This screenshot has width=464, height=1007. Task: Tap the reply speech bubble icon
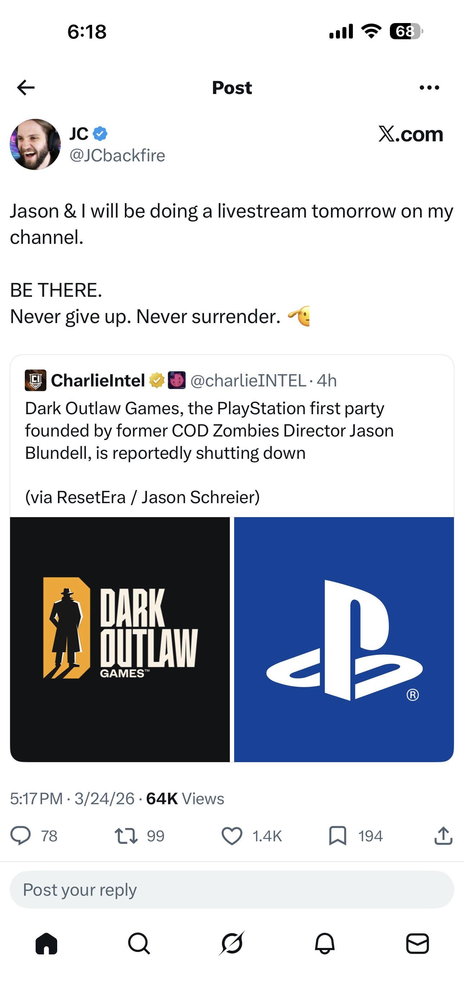coord(20,836)
